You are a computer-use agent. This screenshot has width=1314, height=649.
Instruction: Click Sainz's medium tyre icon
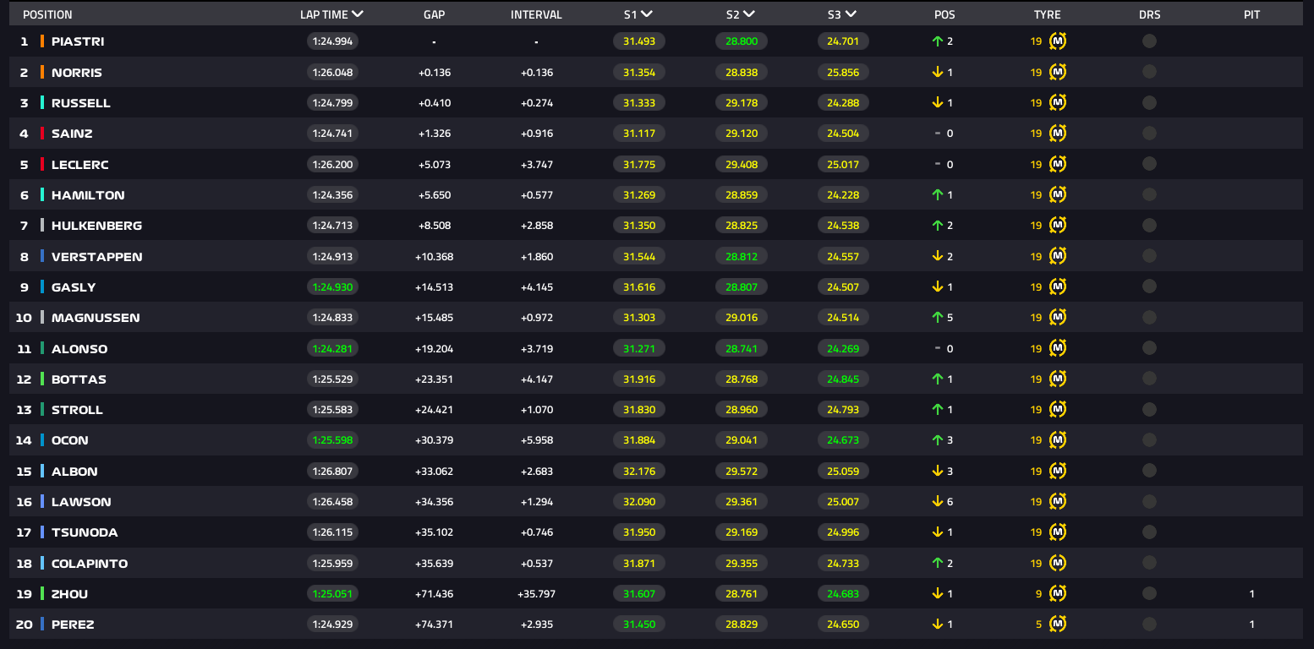point(1058,134)
